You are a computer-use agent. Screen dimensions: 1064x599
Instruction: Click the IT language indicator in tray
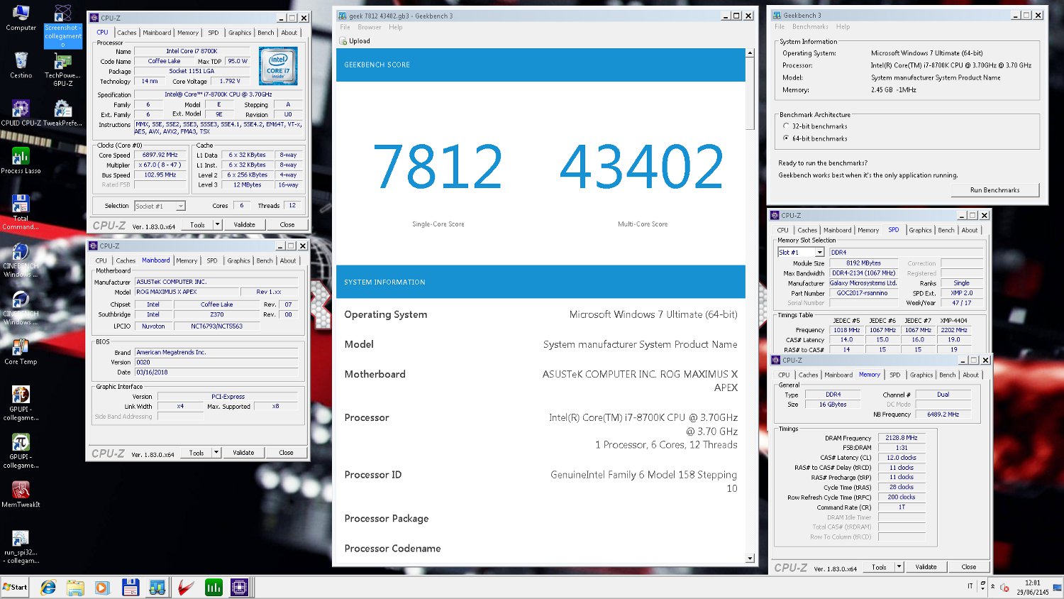pyautogui.click(x=970, y=586)
